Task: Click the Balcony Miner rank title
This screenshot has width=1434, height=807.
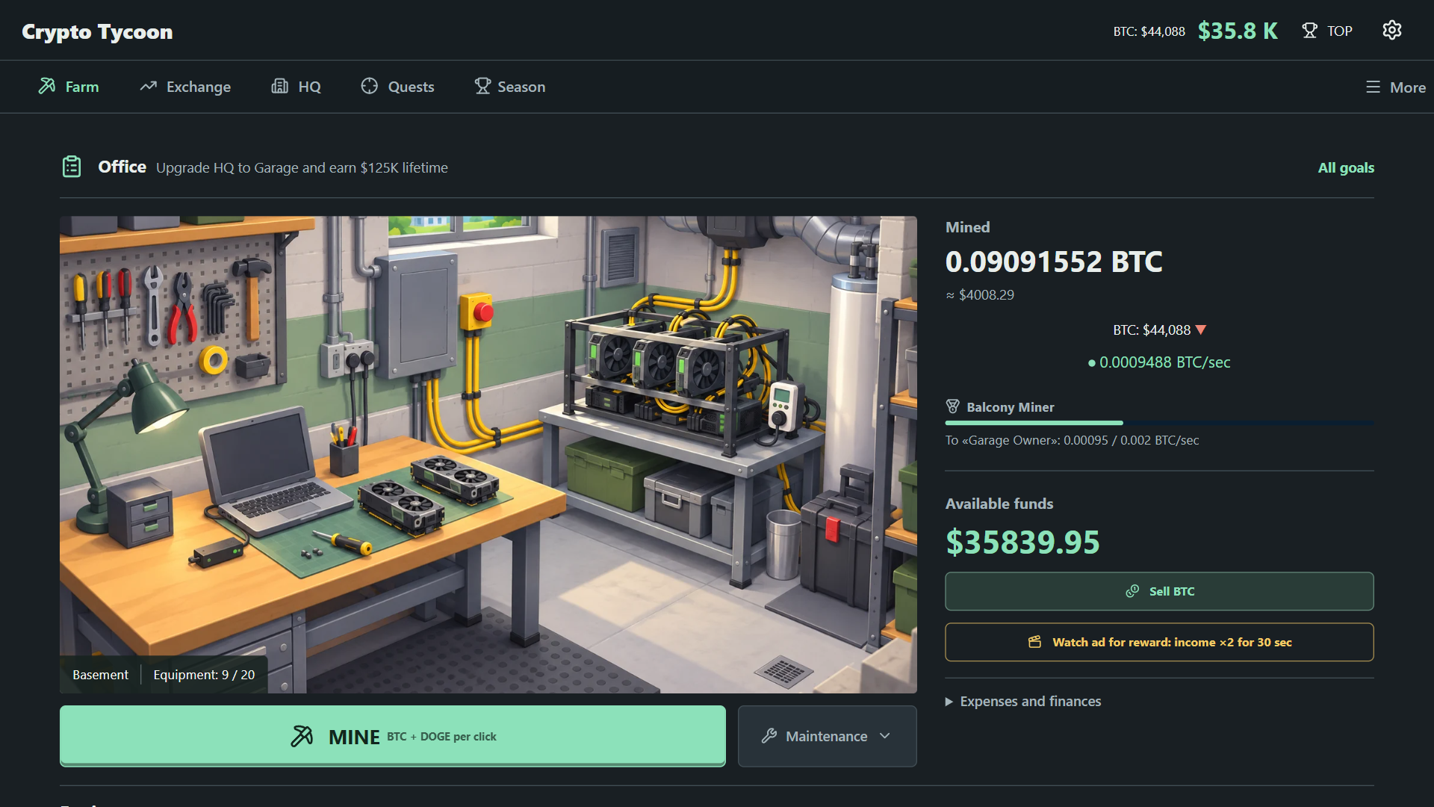Action: pyautogui.click(x=1010, y=407)
